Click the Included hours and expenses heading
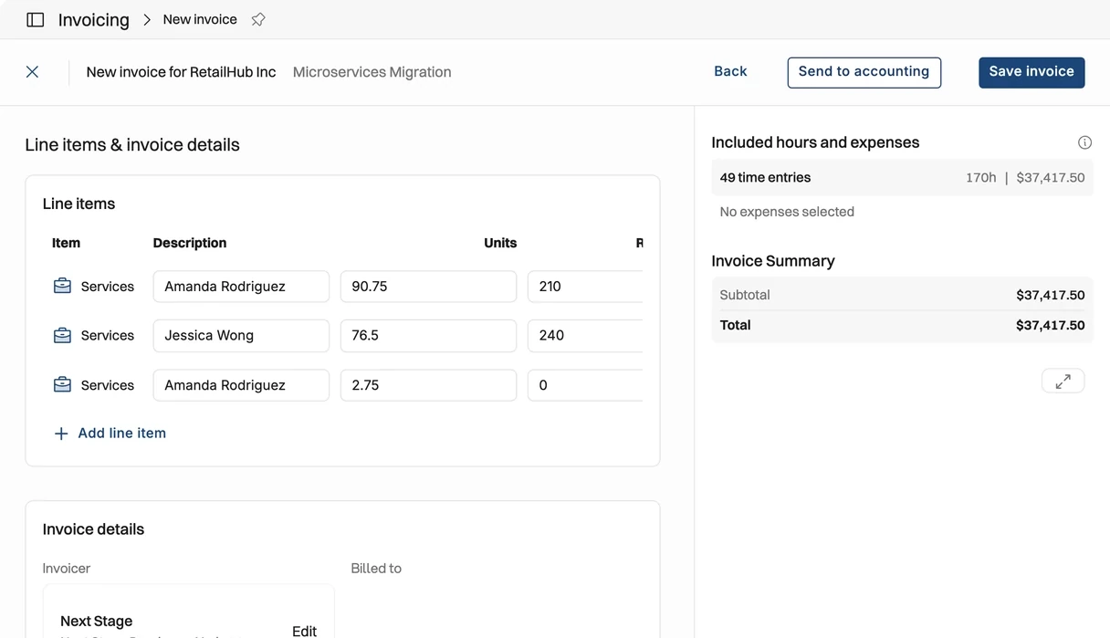1110x638 pixels. [815, 142]
